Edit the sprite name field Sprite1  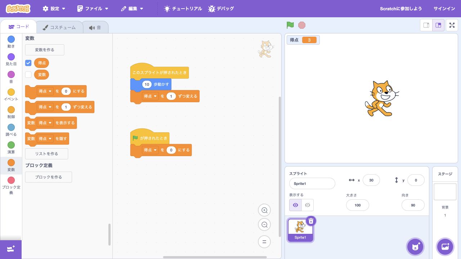(x=312, y=183)
